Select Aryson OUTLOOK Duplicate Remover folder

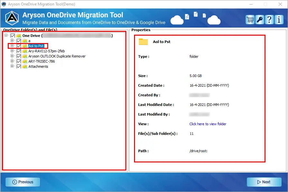coord(57,56)
